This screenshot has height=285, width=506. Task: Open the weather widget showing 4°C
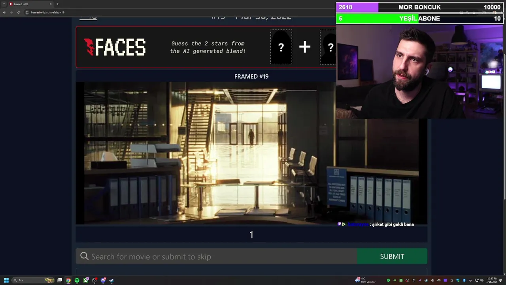coord(366,280)
